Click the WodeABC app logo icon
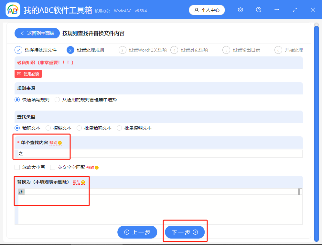This screenshot has height=245, width=322. click(x=13, y=10)
